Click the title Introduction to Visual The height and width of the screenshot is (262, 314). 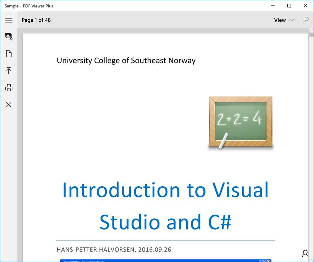pos(165,190)
